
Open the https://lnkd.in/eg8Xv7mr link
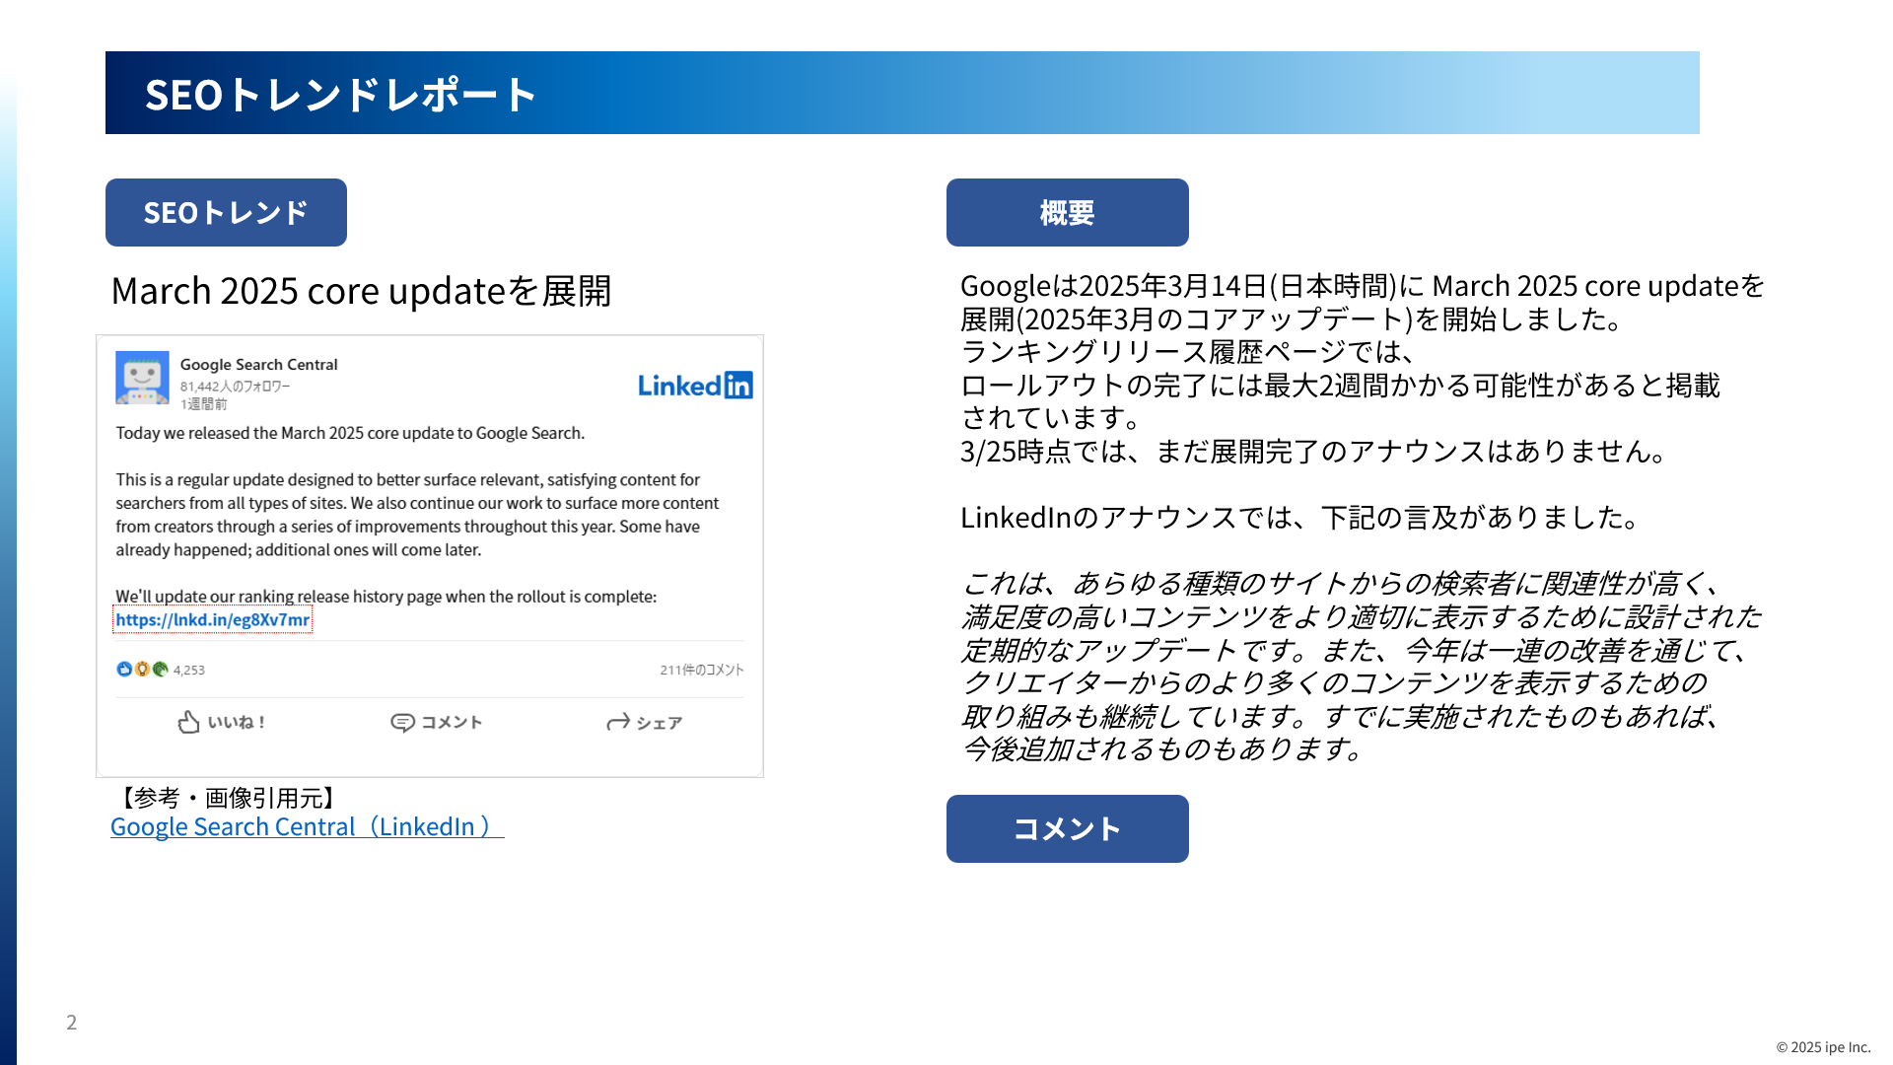(212, 619)
